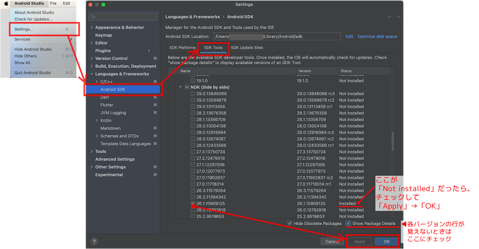
Task: Click the SDK tools list scrollbar
Action: [392, 141]
